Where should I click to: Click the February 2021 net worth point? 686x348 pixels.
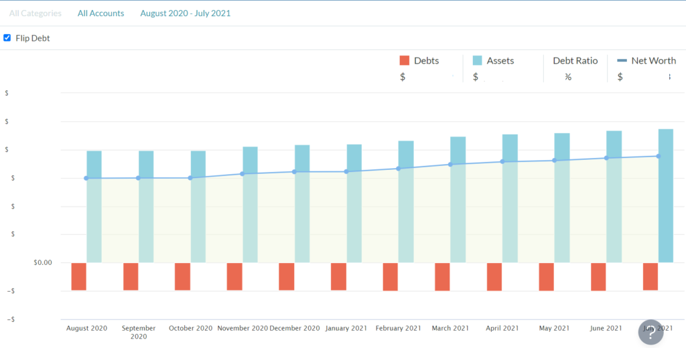pyautogui.click(x=398, y=169)
